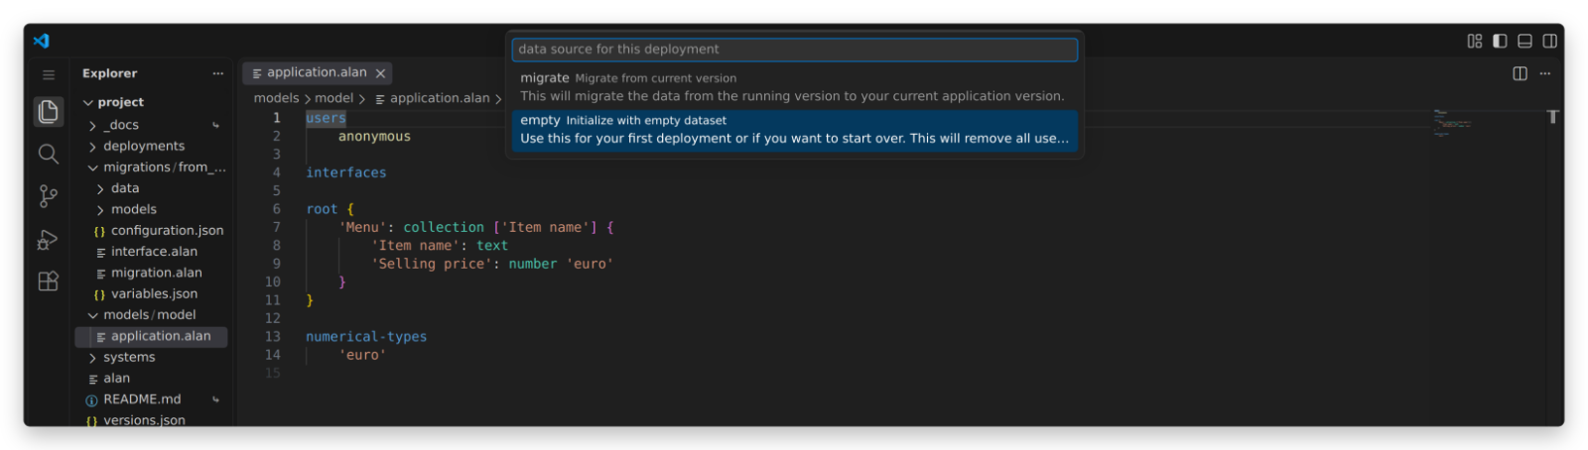Open variables.json file
The width and height of the screenshot is (1588, 450).
click(151, 293)
